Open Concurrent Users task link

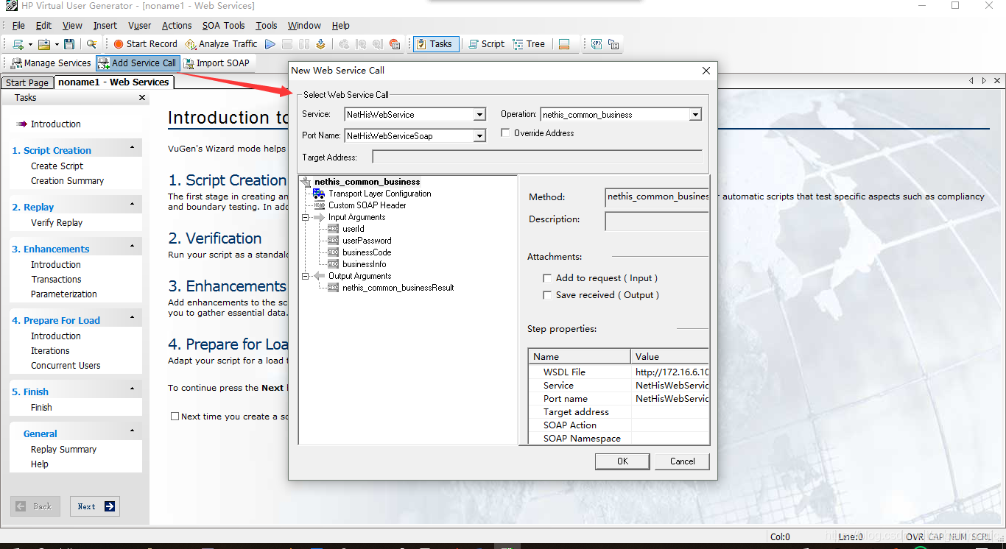tap(66, 366)
